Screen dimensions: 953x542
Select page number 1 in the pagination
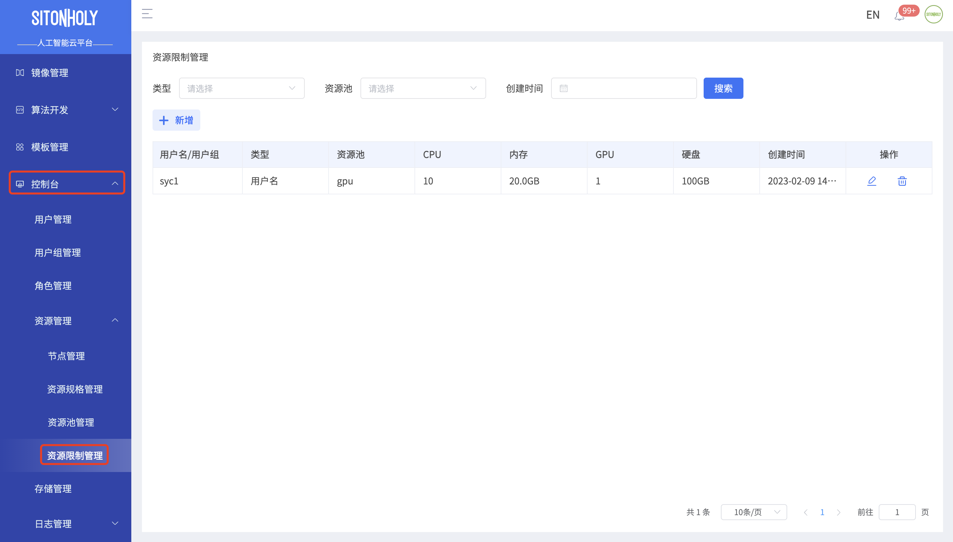822,512
